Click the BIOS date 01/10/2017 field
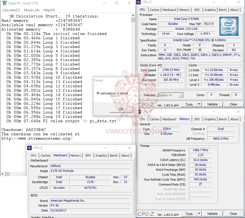This screenshot has width=245, height=218. point(90,210)
